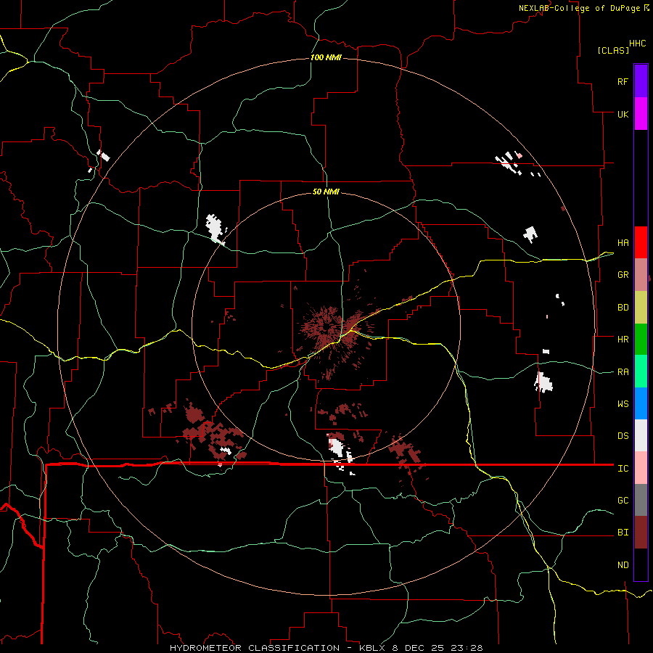The width and height of the screenshot is (653, 653).
Task: Click the BI legend label
Action: point(623,533)
